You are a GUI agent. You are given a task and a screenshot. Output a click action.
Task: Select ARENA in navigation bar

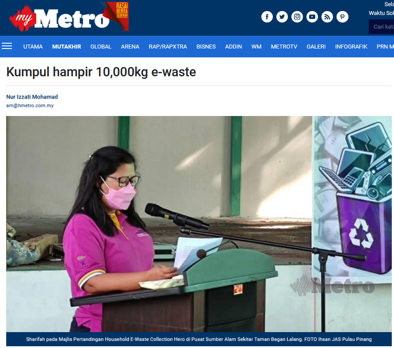tap(130, 47)
